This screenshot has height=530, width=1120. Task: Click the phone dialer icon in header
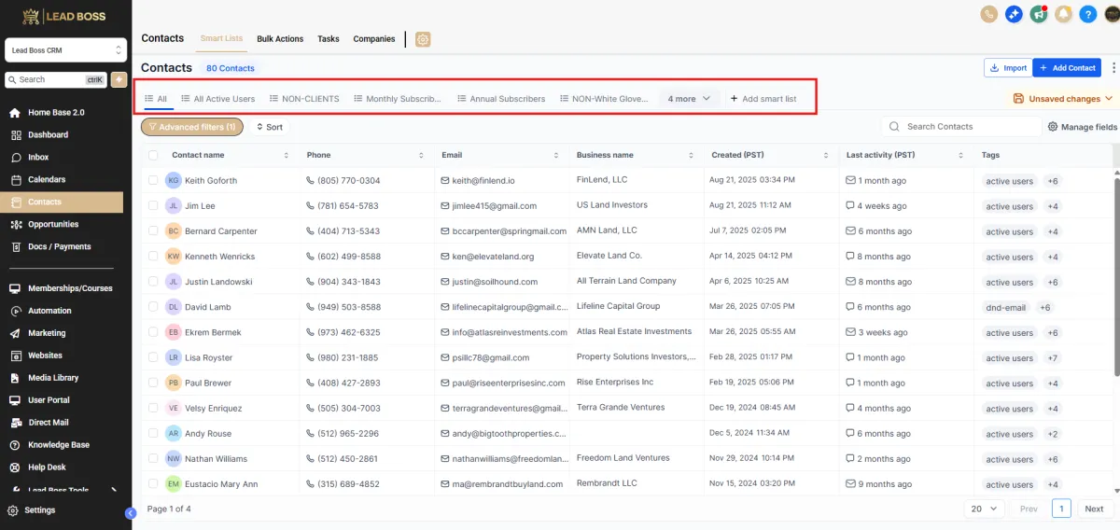(x=990, y=14)
